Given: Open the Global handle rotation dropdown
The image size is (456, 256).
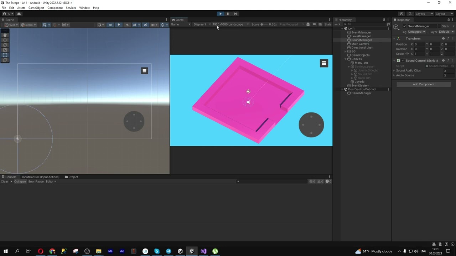Looking at the screenshot, I should pyautogui.click(x=29, y=25).
